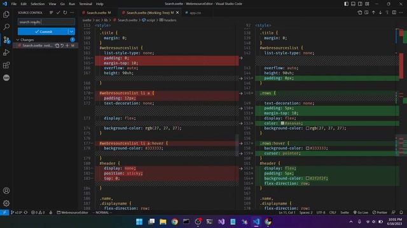
Task: Click the WebresourceEditor status bar item
Action: coord(72,213)
